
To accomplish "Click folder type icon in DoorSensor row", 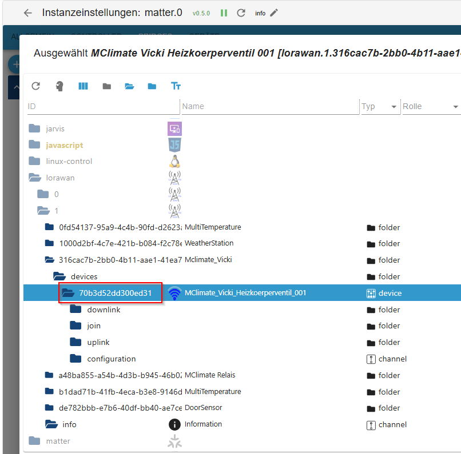I will (x=371, y=408).
